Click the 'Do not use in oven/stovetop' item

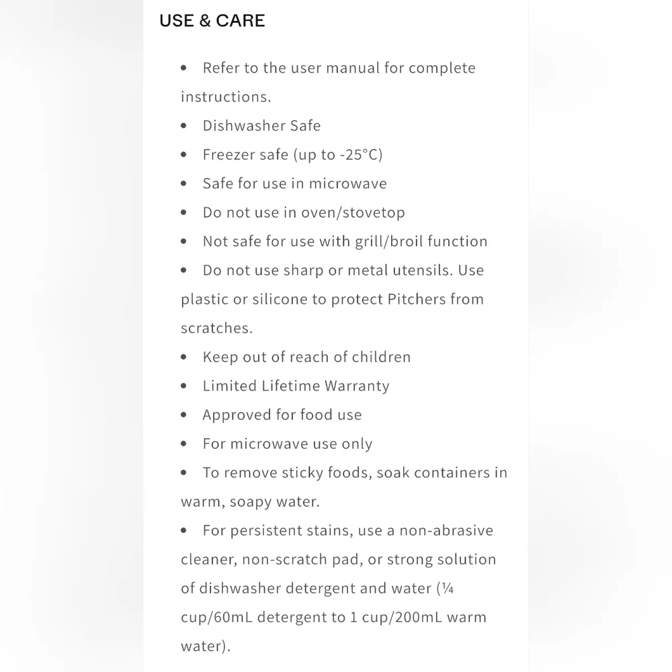[x=304, y=212]
